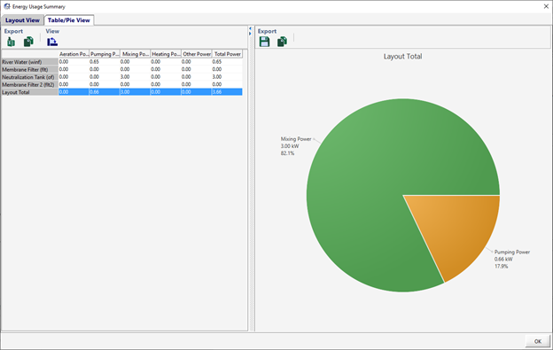The height and width of the screenshot is (350, 553).
Task: Select the Neutralization Tank (of) row header
Action: click(30, 77)
